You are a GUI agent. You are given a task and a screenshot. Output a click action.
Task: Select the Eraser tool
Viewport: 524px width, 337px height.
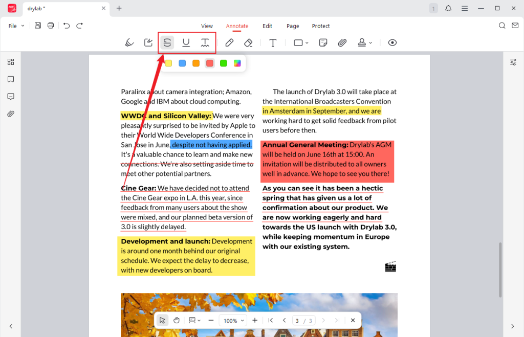248,42
